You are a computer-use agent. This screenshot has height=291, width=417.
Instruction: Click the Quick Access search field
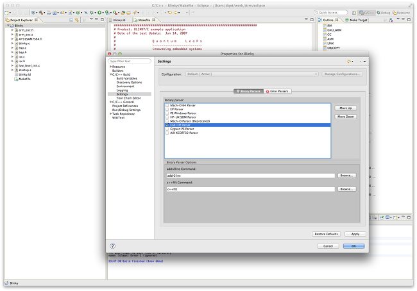tap(330, 12)
